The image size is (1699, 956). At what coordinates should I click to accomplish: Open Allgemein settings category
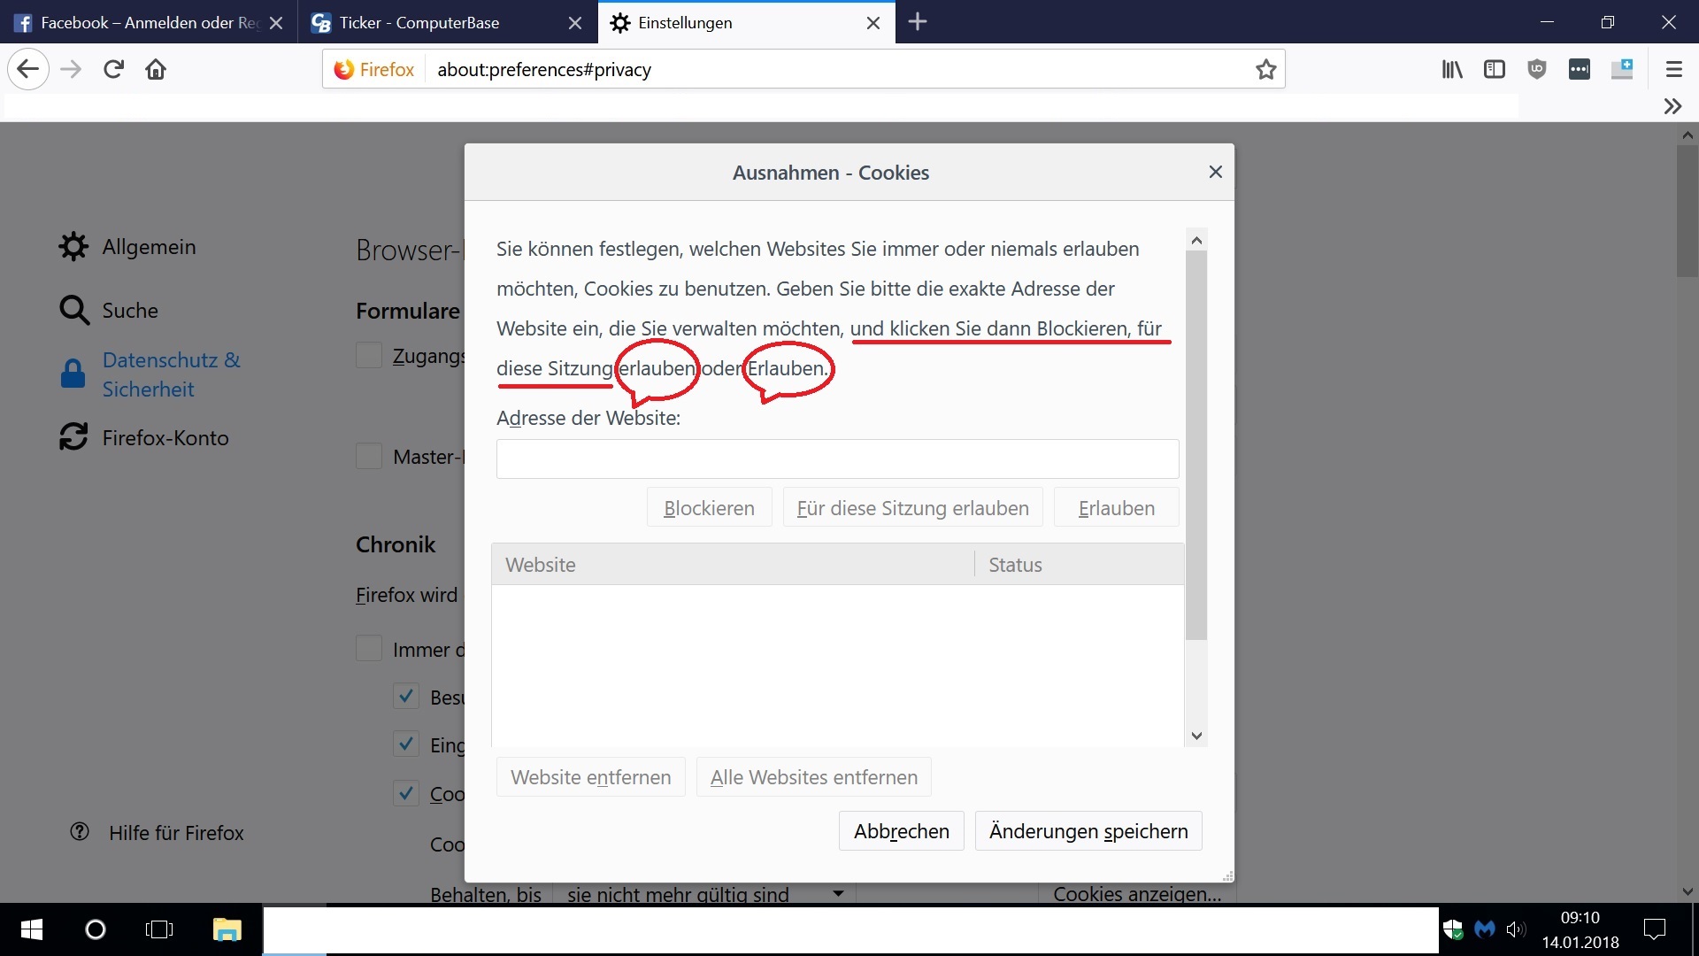point(149,247)
